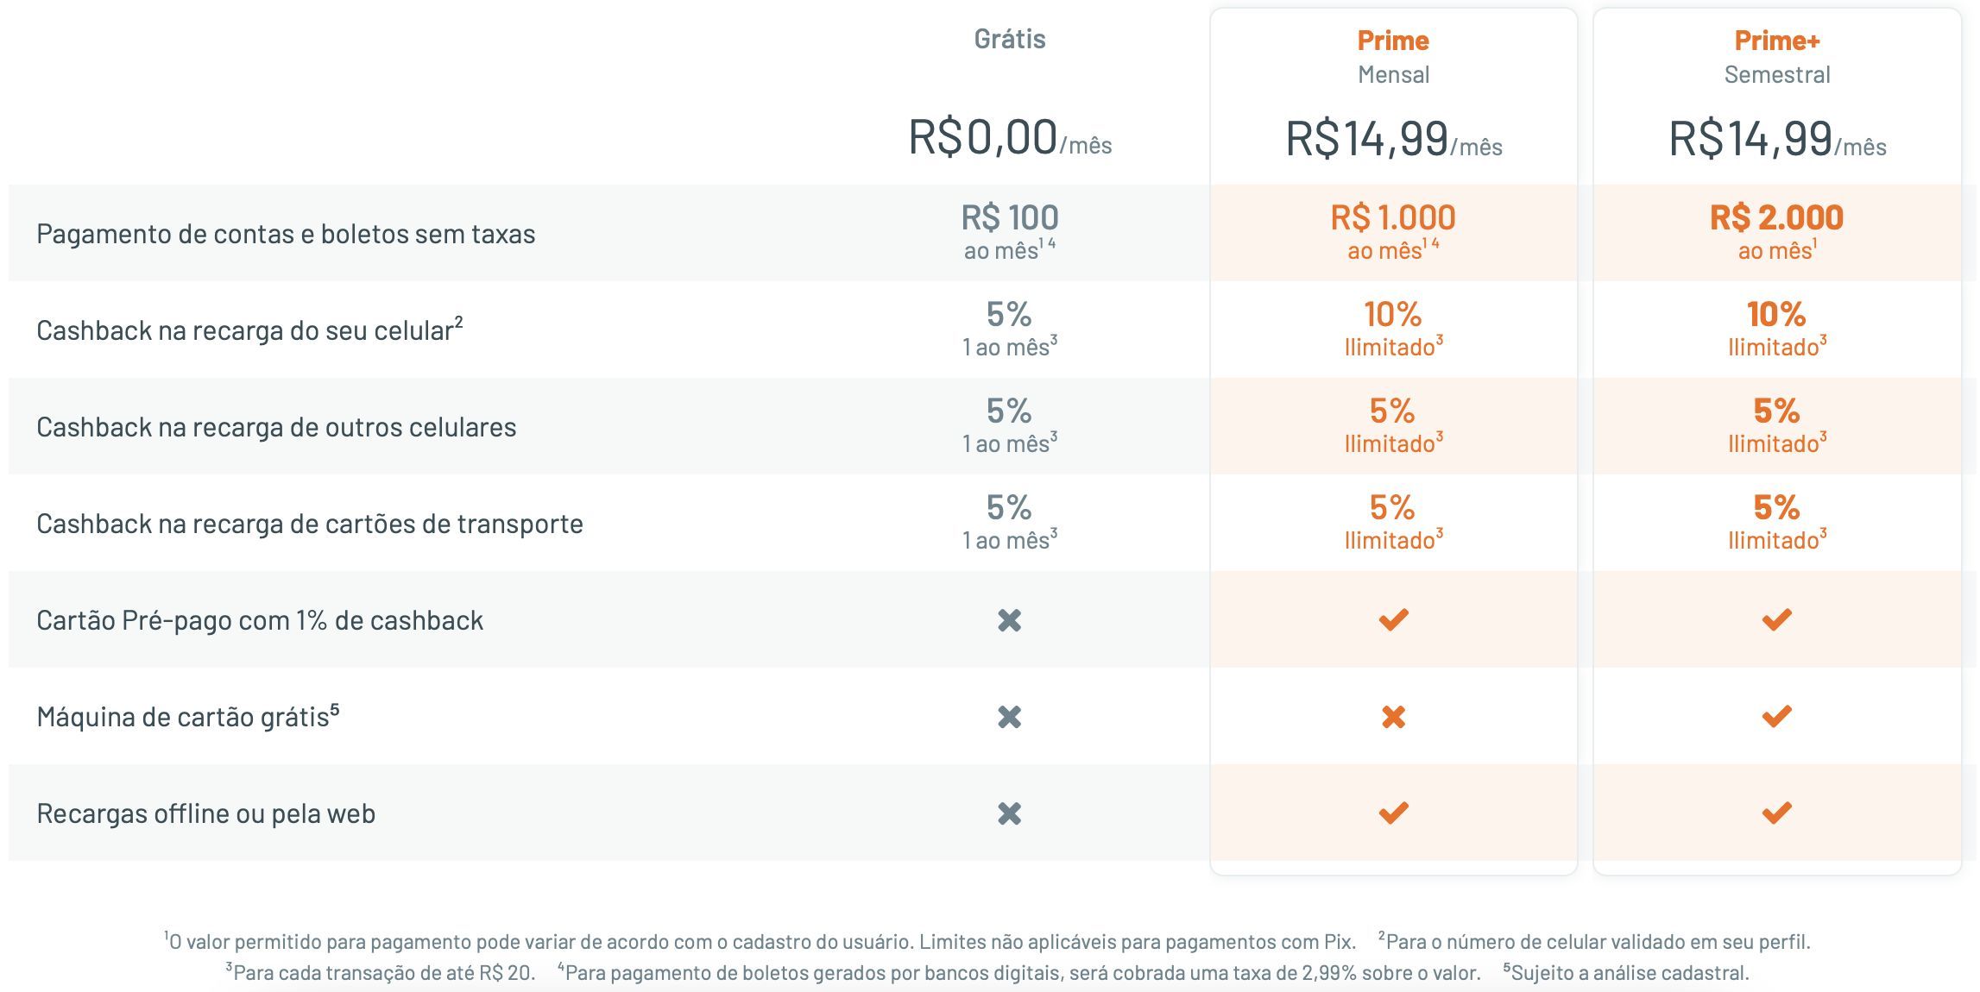Viewport: 1980px width, 992px height.
Task: Click the orange checkmark for Prime Cartão Pré-pago
Action: coord(1393,619)
